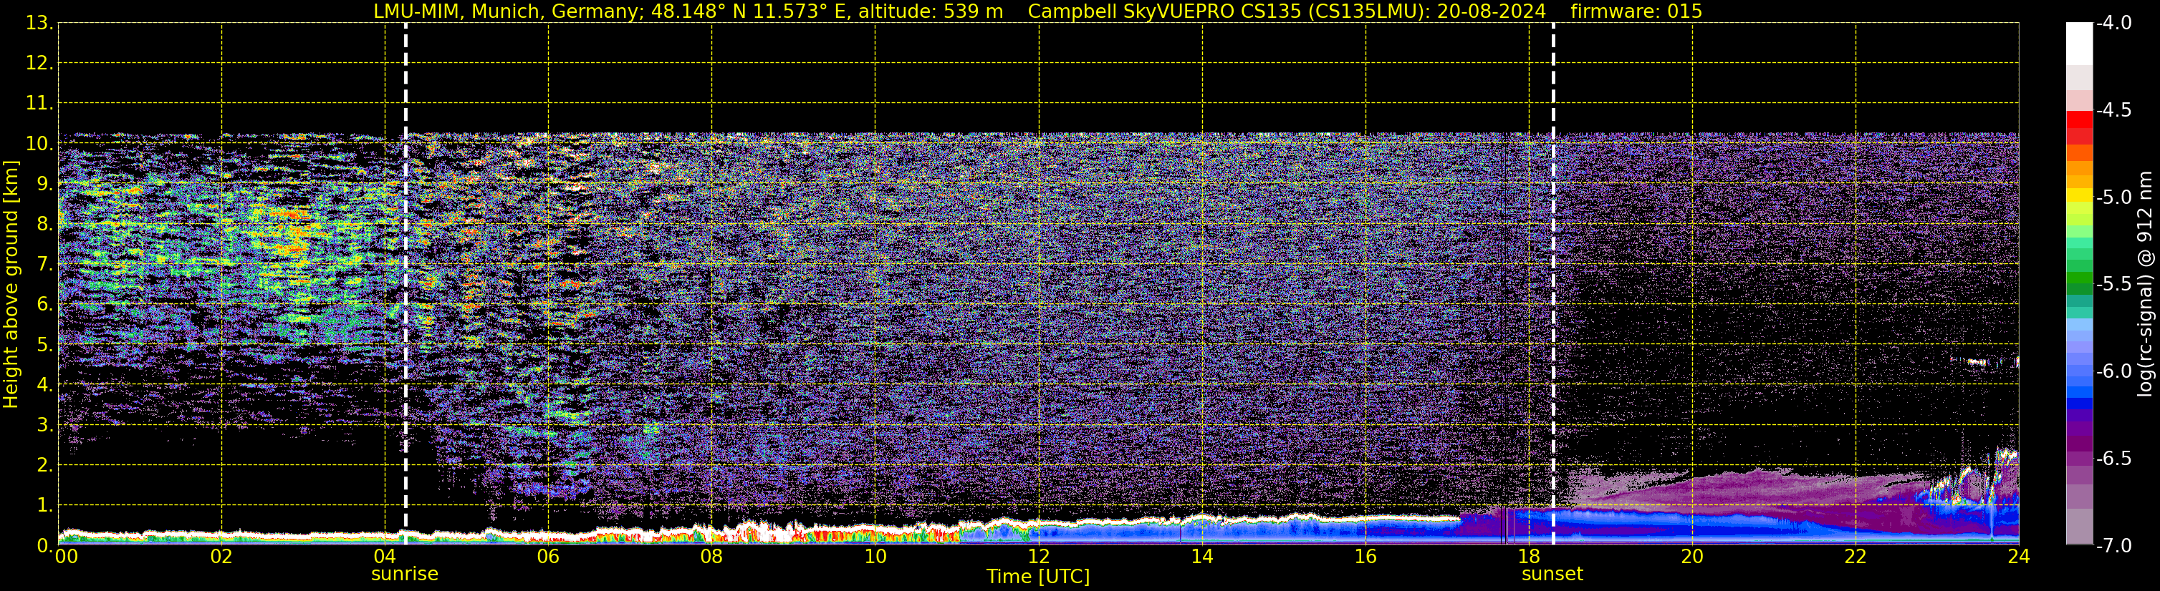Click the height axis tick label '1.'
2160x591 pixels.
click(x=44, y=504)
